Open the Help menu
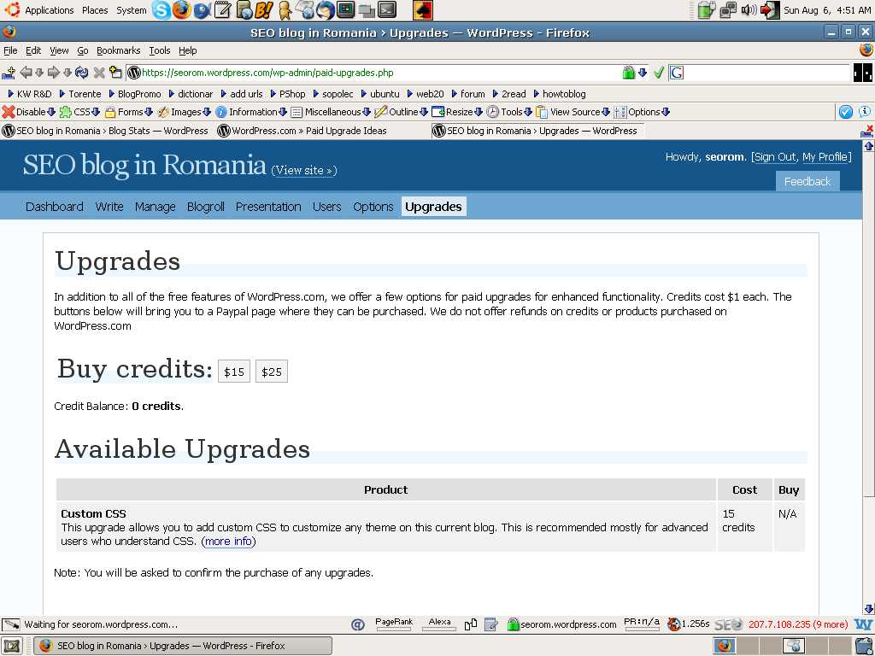This screenshot has height=656, width=875. pyautogui.click(x=187, y=50)
